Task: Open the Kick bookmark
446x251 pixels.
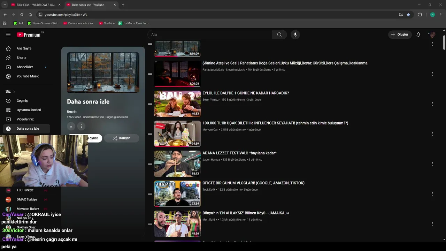Action: coord(19,23)
